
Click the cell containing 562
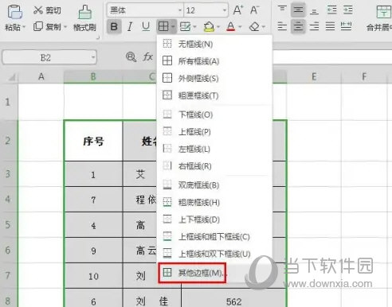click(x=233, y=298)
